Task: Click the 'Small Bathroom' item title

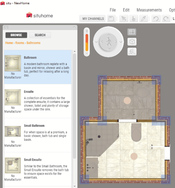Action: [x=34, y=126]
